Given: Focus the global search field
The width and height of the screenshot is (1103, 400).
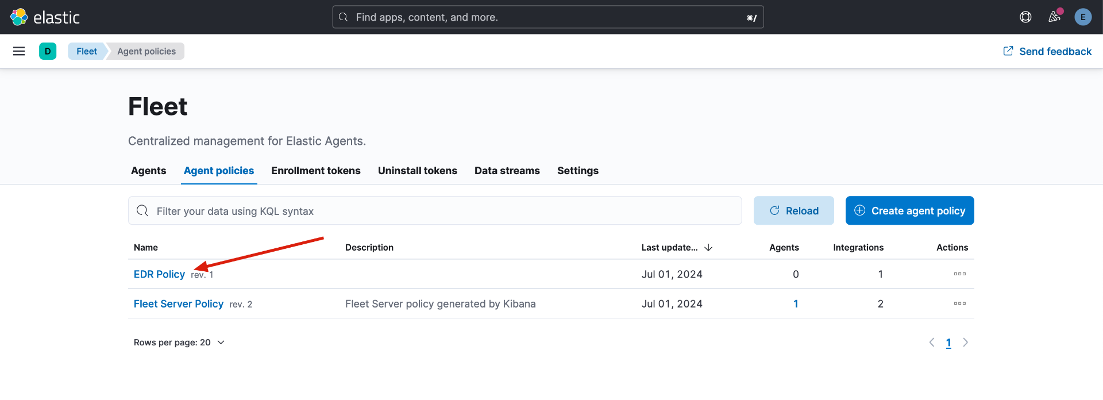Looking at the screenshot, I should pos(548,17).
